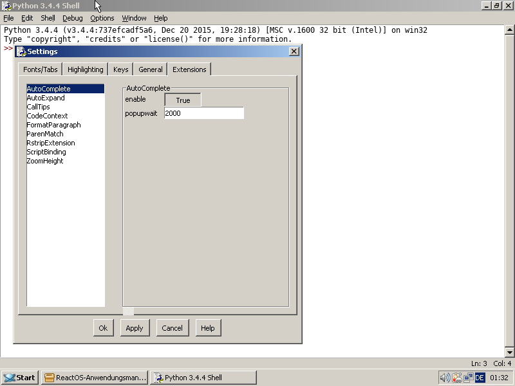
Task: Click the safely remove hardware tray icon
Action: click(x=457, y=378)
